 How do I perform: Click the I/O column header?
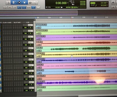coord(28,22)
